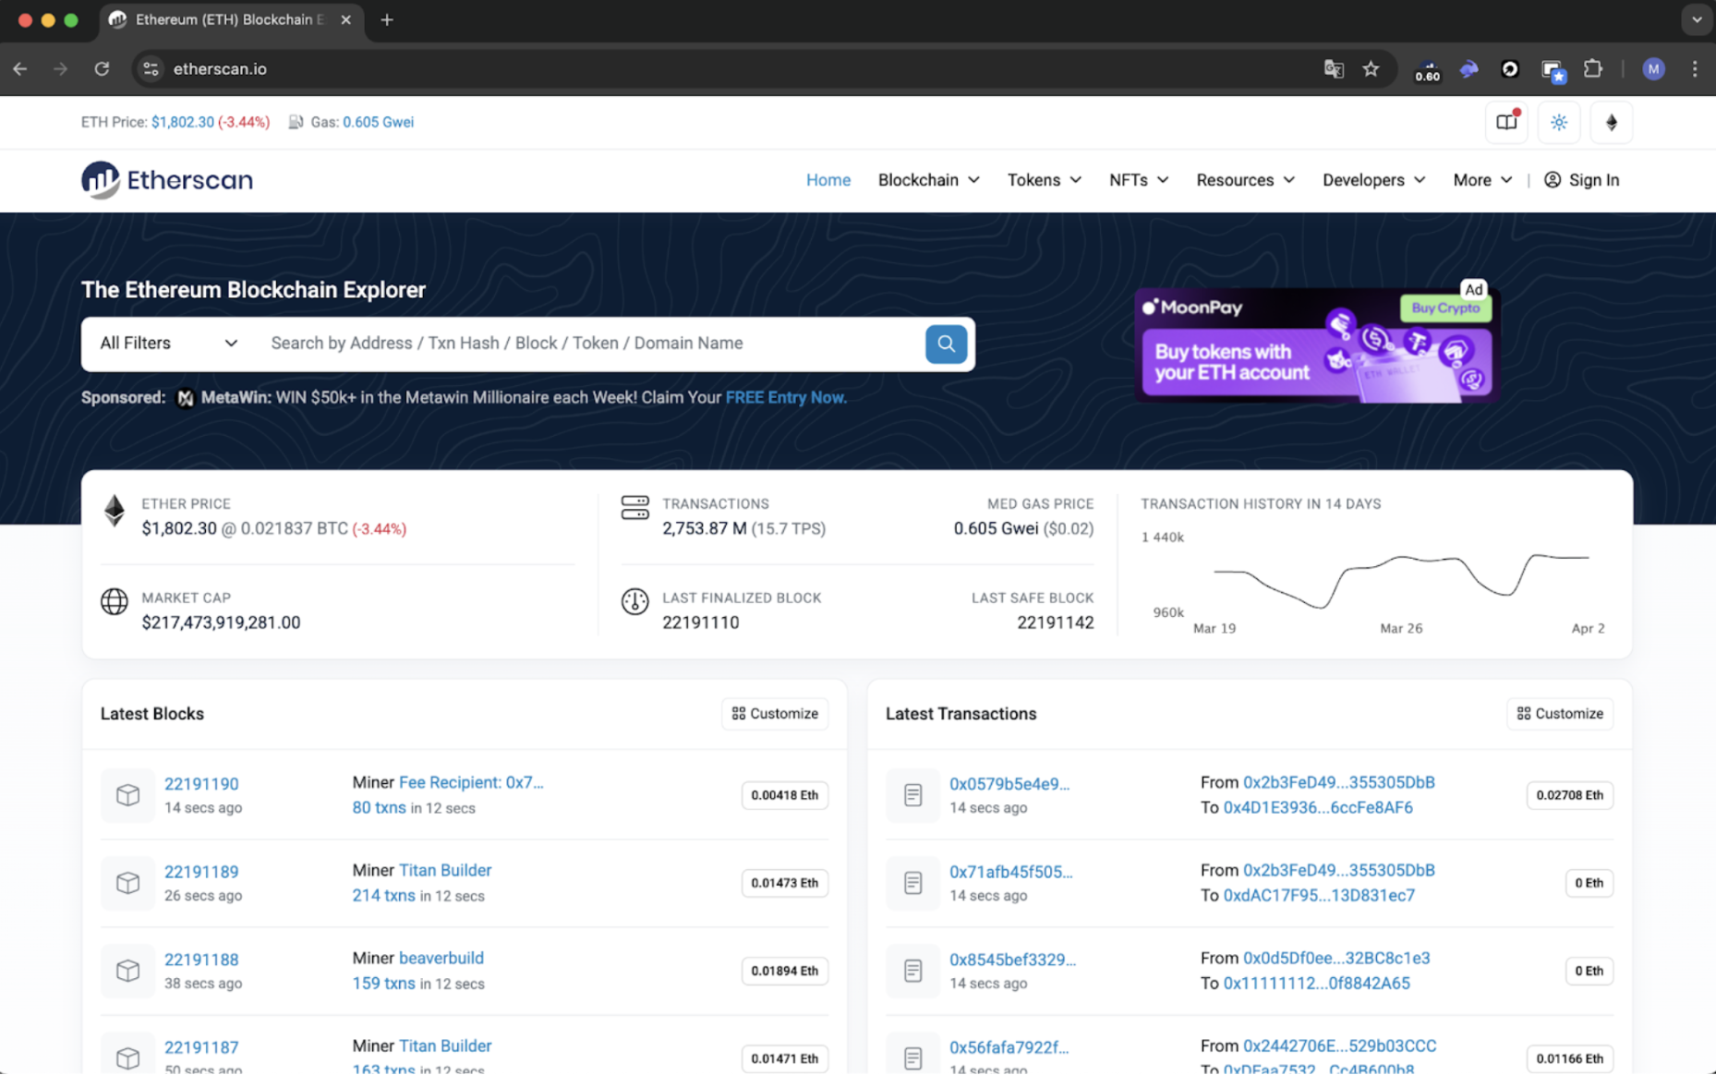Expand the More menu
The width and height of the screenshot is (1716, 1075).
point(1481,180)
